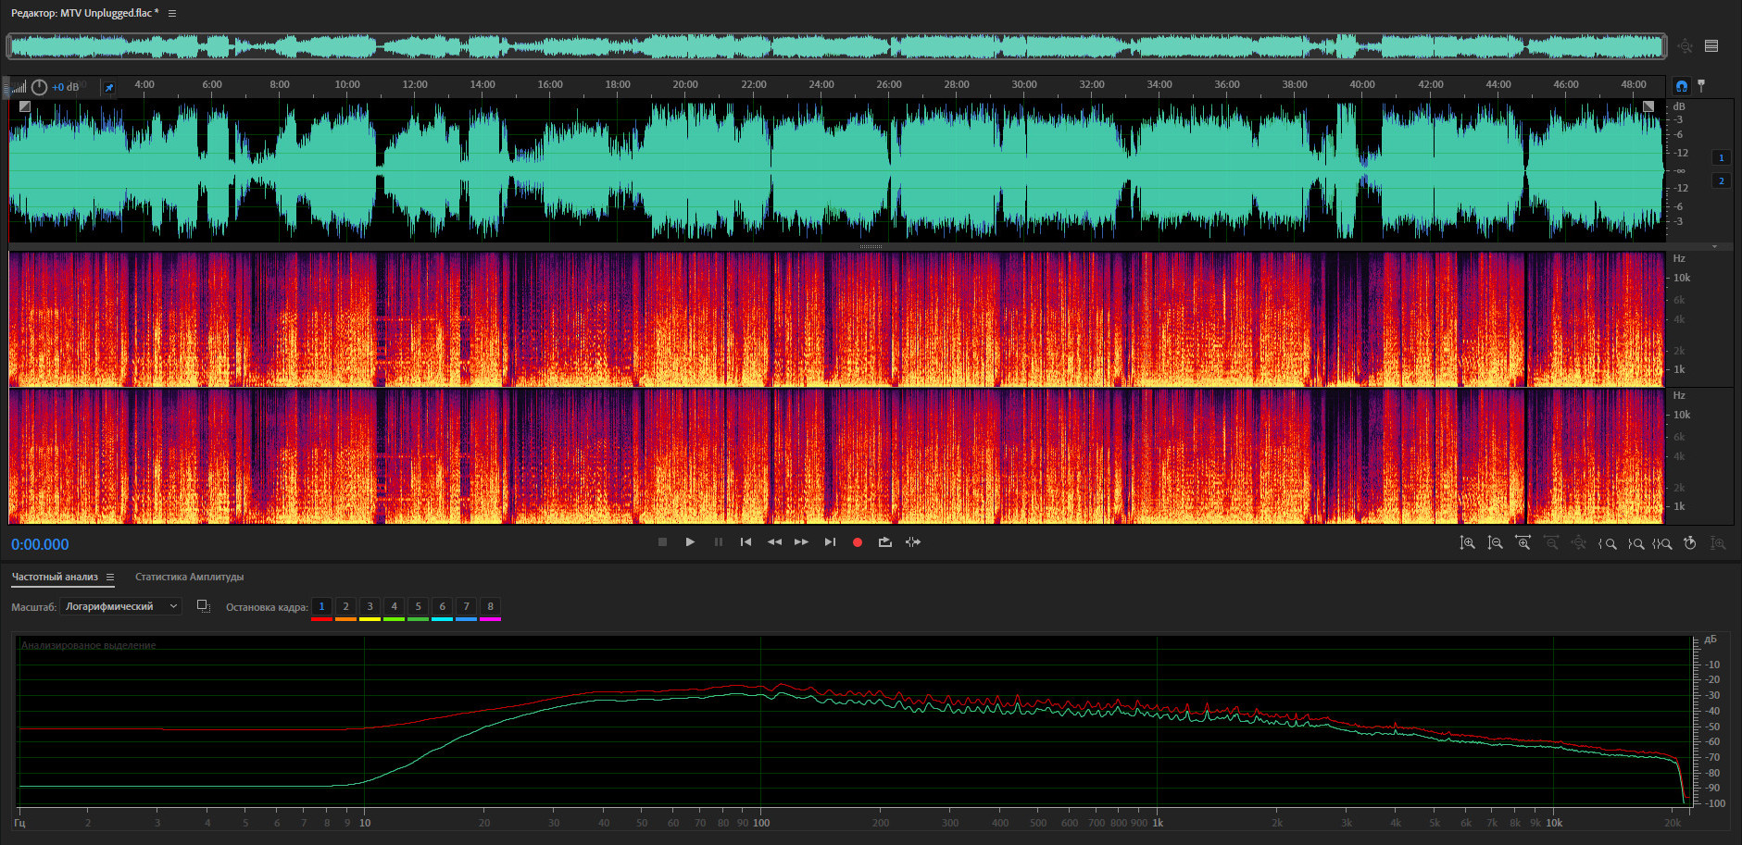The width and height of the screenshot is (1742, 845).
Task: Open the Частотный анализ panel menu
Action: [110, 578]
